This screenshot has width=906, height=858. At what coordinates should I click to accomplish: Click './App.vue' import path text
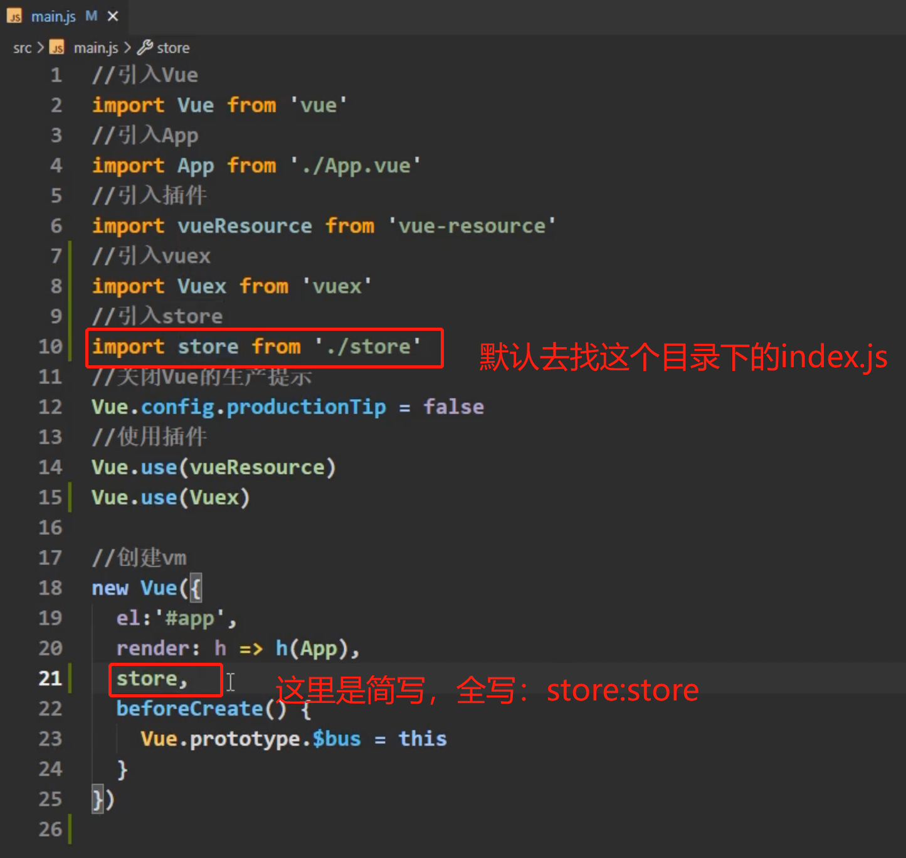356,166
